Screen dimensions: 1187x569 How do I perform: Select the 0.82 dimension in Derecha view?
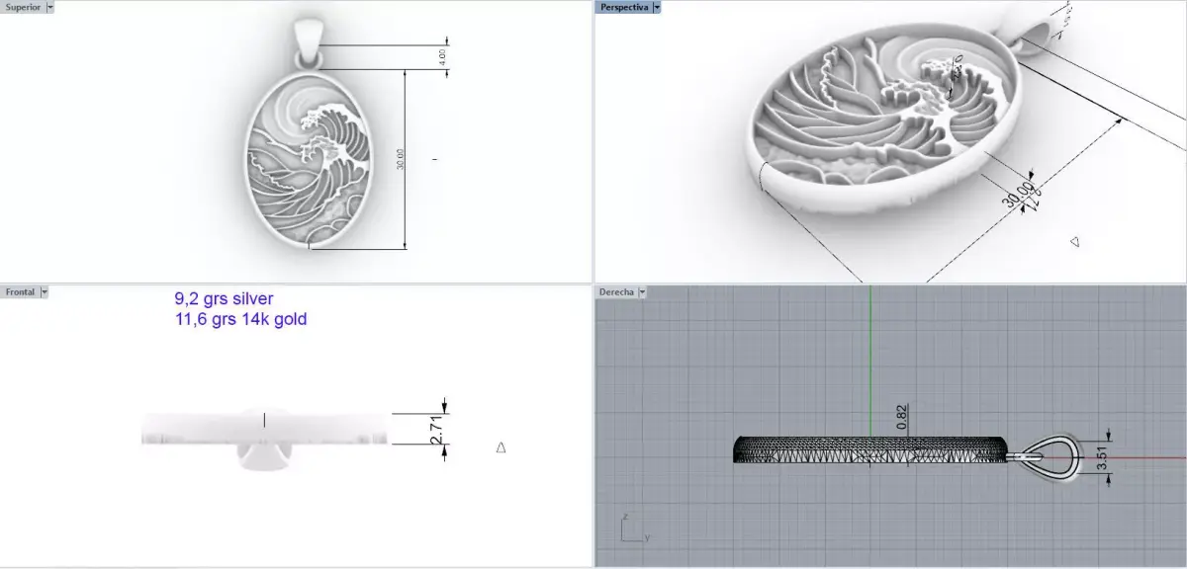coord(902,417)
